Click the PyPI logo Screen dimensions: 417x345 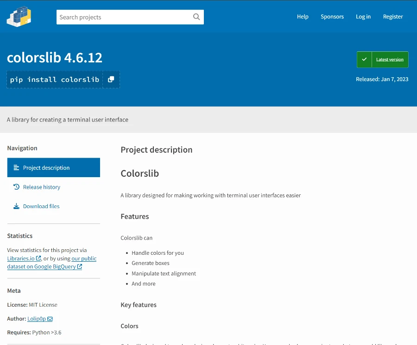click(19, 17)
